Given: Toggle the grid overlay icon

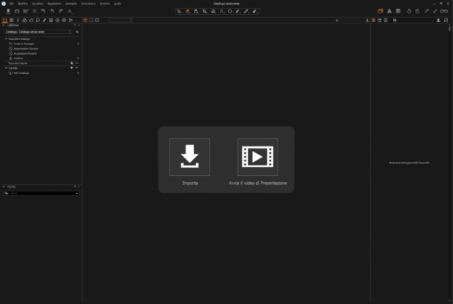Looking at the screenshot, I should click(398, 11).
